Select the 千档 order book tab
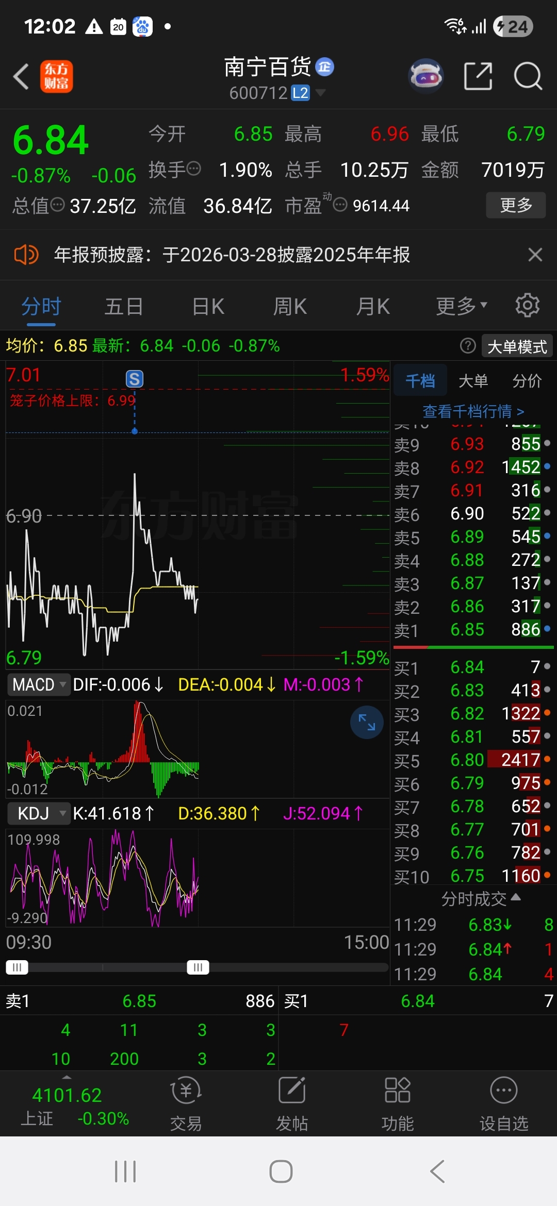 click(420, 381)
